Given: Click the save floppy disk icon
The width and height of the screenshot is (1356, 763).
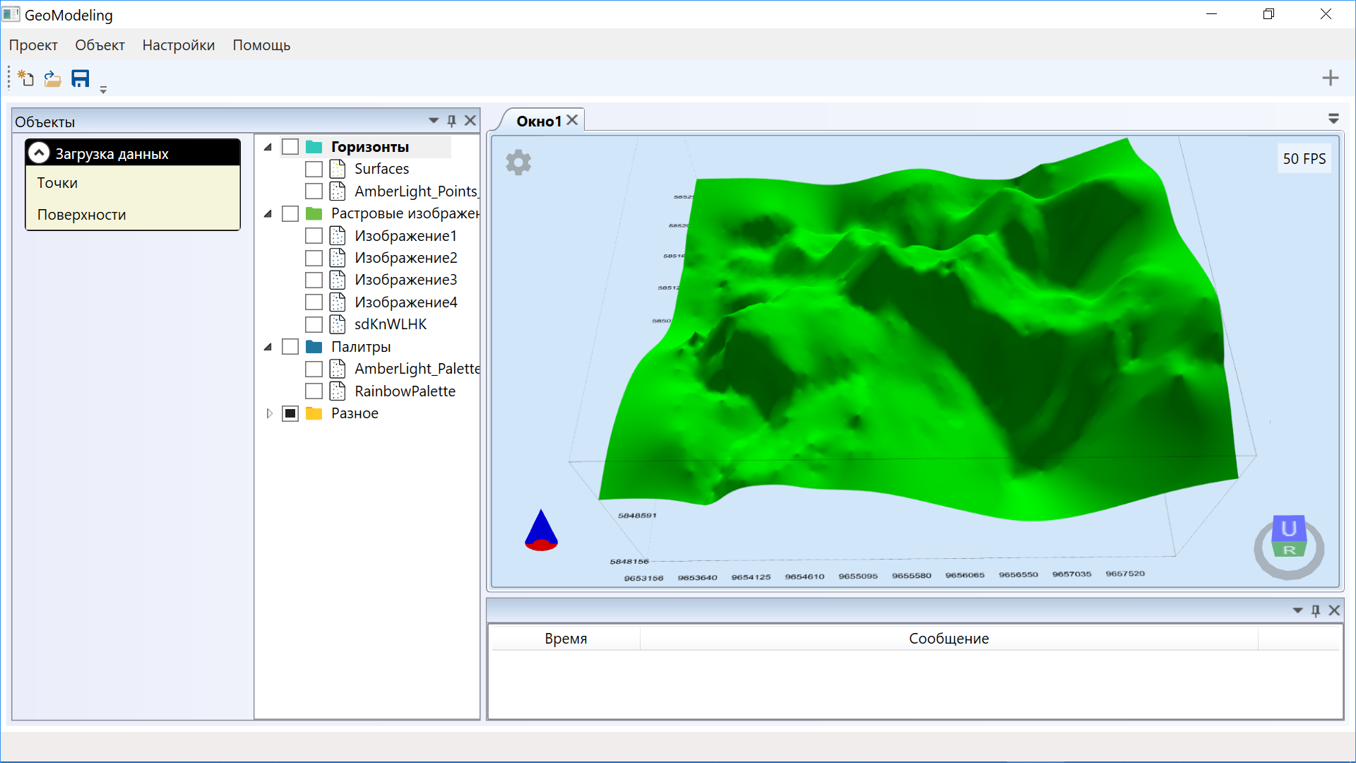Looking at the screenshot, I should [x=81, y=78].
